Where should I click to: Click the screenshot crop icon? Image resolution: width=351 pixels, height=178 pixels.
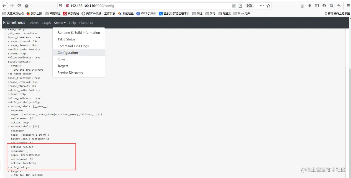pos(331,6)
